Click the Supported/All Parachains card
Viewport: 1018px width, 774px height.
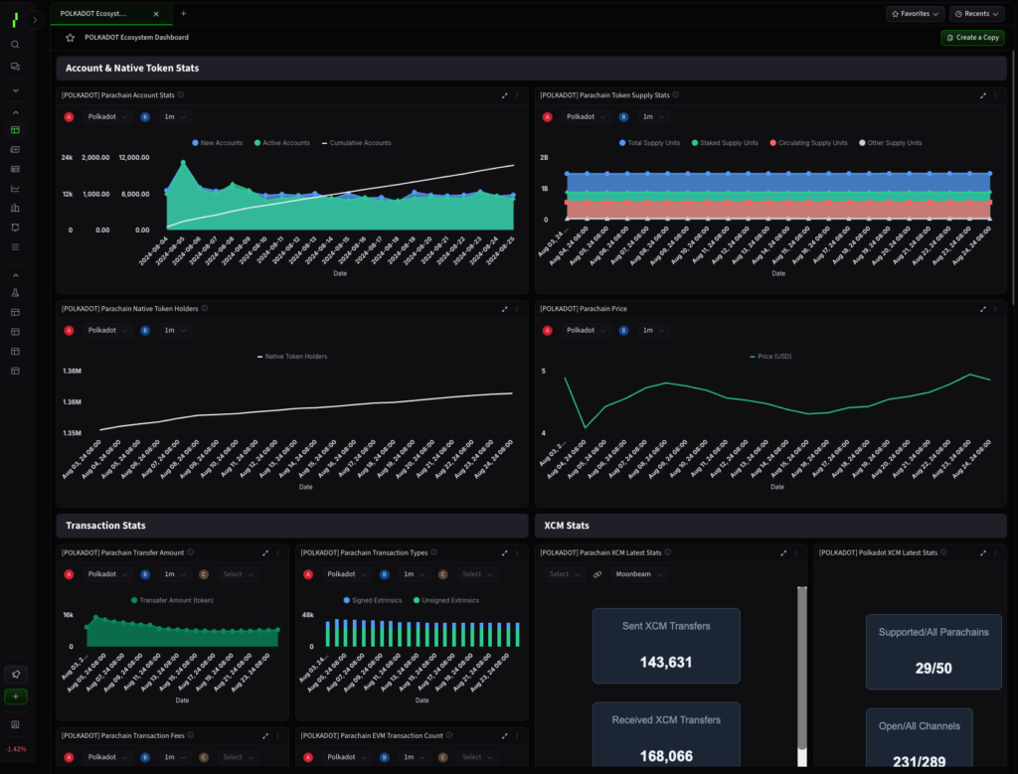coord(933,652)
